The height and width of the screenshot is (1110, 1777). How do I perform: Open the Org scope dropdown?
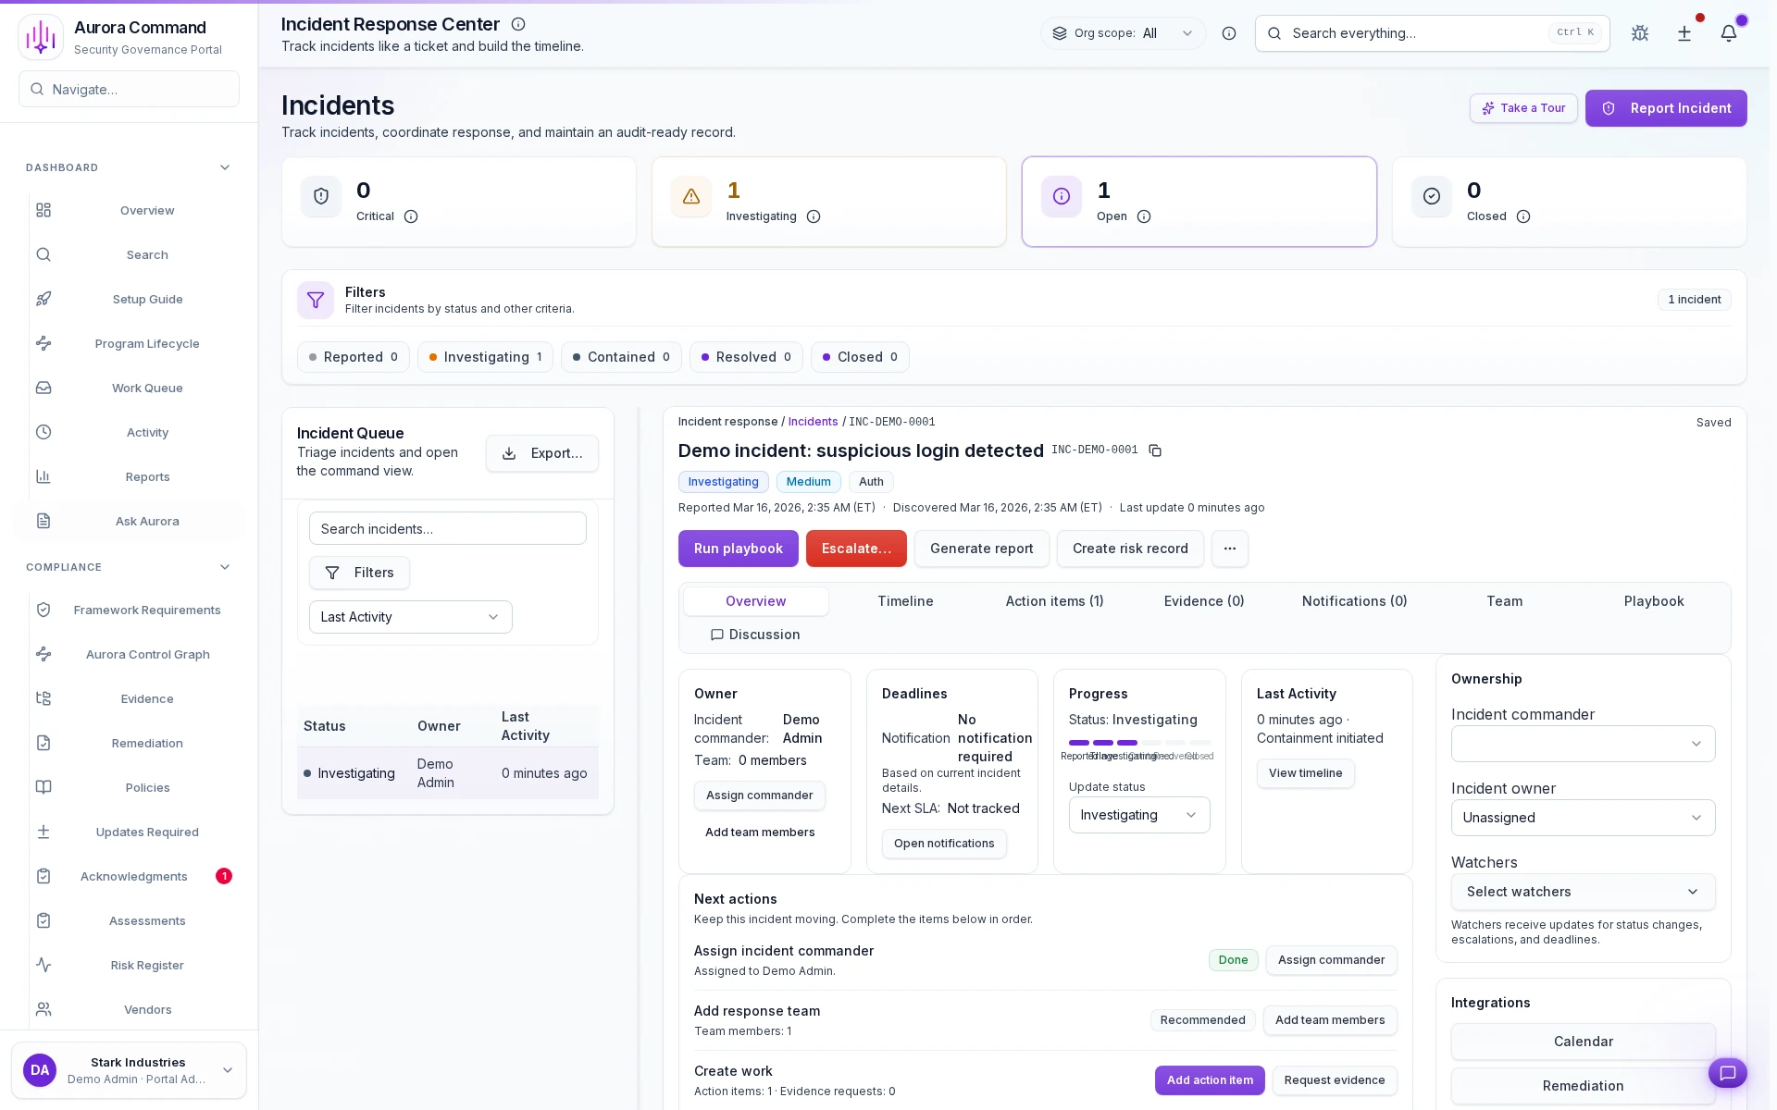[1123, 33]
